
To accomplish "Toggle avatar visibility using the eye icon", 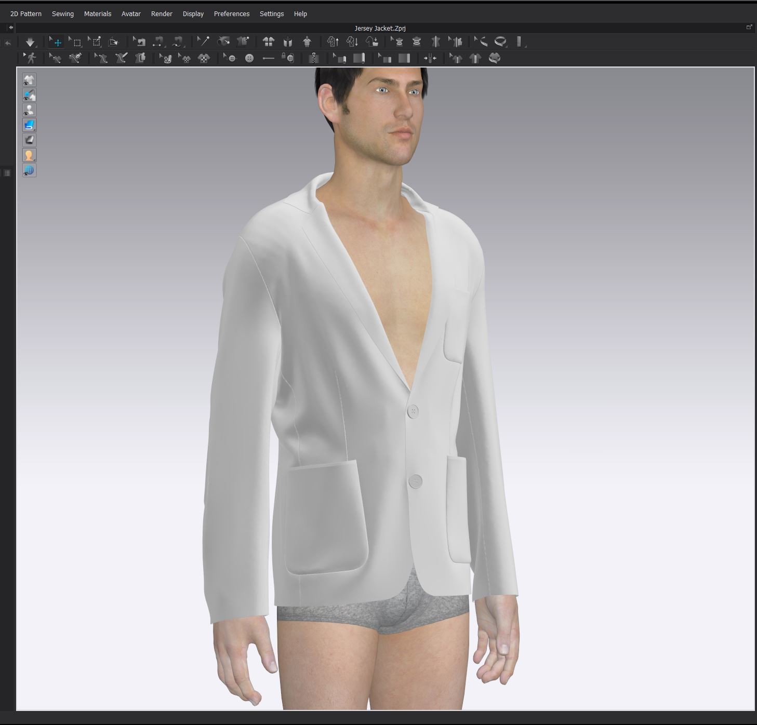I will pyautogui.click(x=29, y=110).
